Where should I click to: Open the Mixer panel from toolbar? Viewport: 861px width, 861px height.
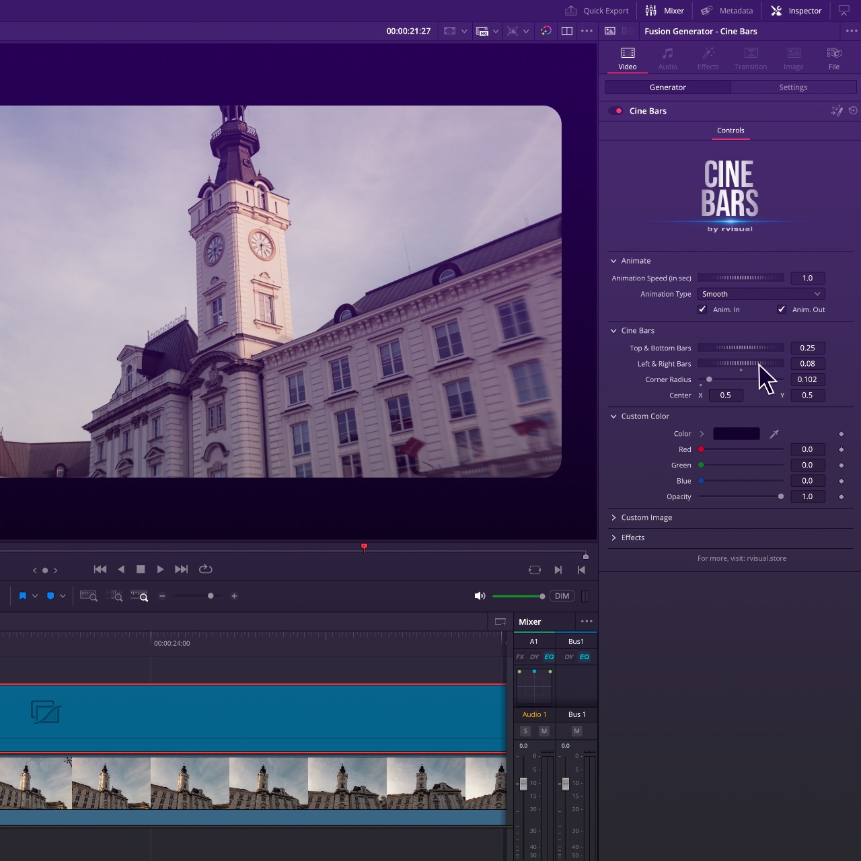665,11
